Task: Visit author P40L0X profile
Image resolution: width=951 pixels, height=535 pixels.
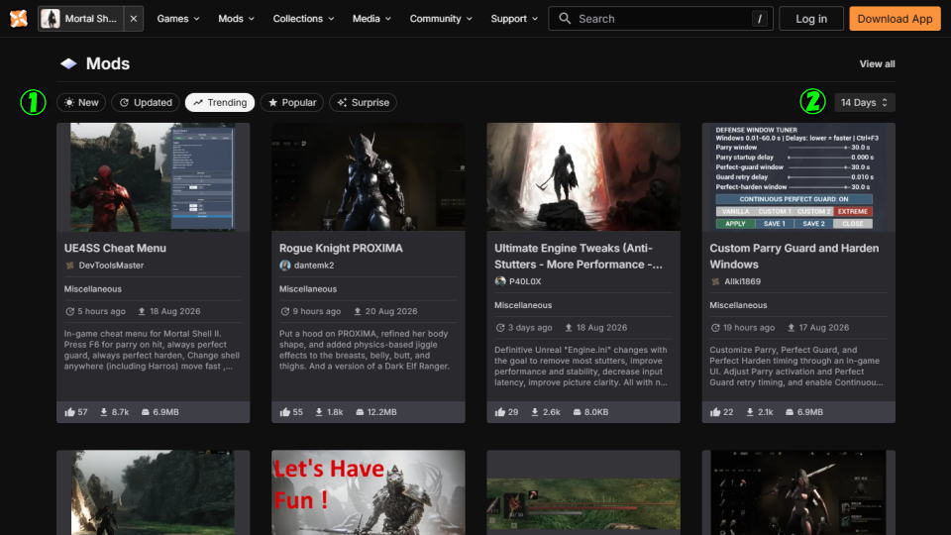Action: pos(525,281)
